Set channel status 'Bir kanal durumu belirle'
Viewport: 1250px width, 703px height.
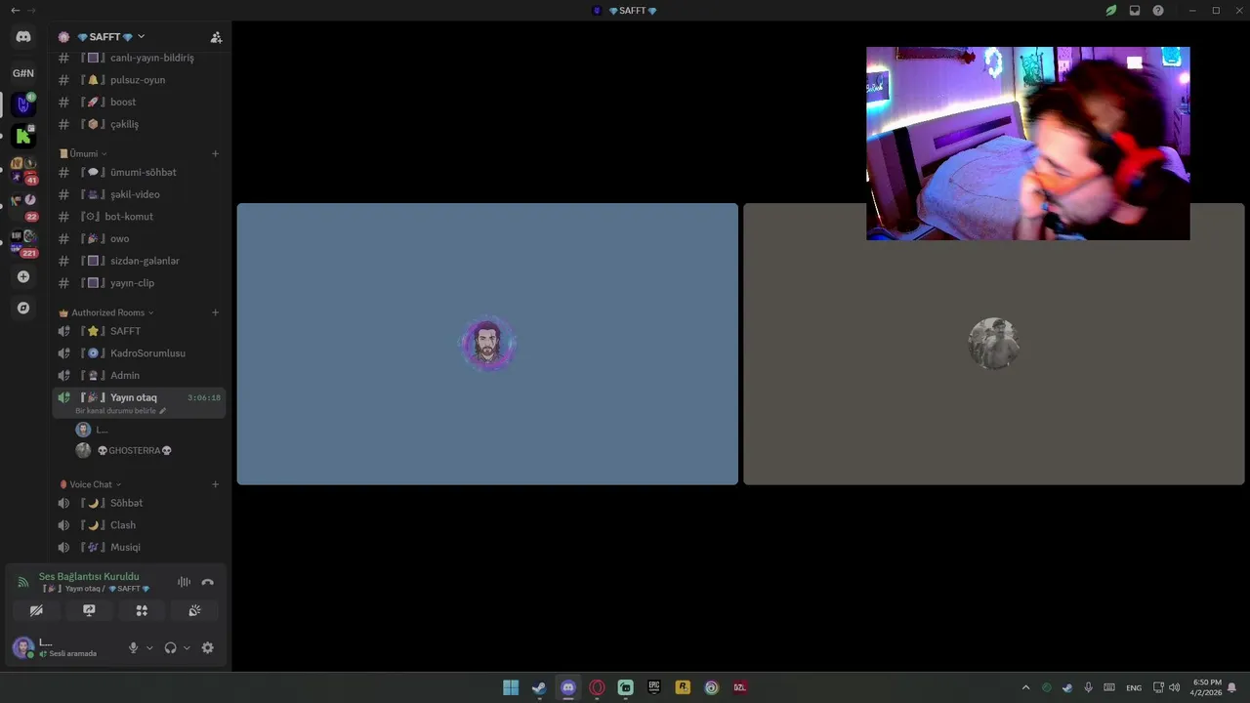point(120,411)
